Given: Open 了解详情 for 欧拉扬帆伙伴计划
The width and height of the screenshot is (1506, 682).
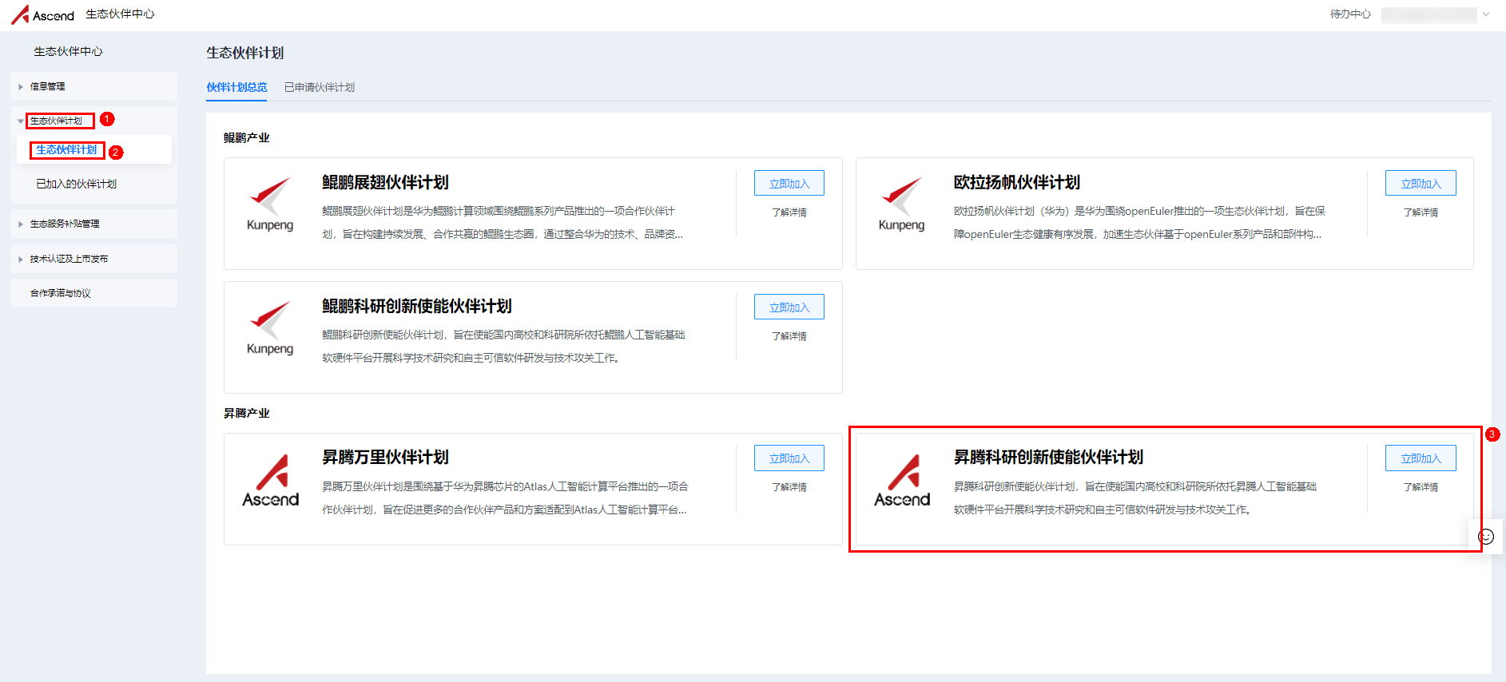Looking at the screenshot, I should coord(1421,212).
